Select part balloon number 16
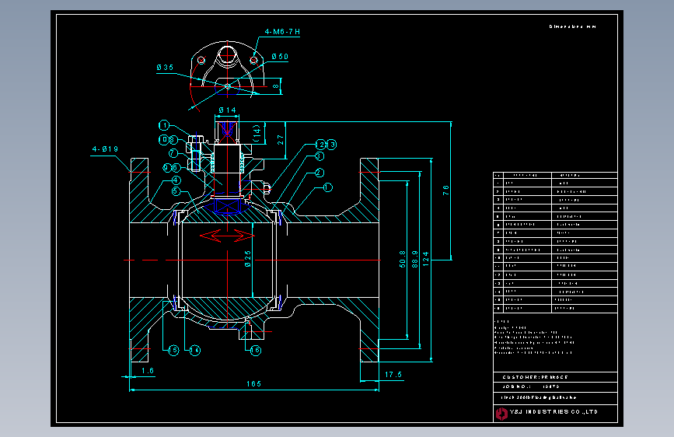 tap(256, 350)
